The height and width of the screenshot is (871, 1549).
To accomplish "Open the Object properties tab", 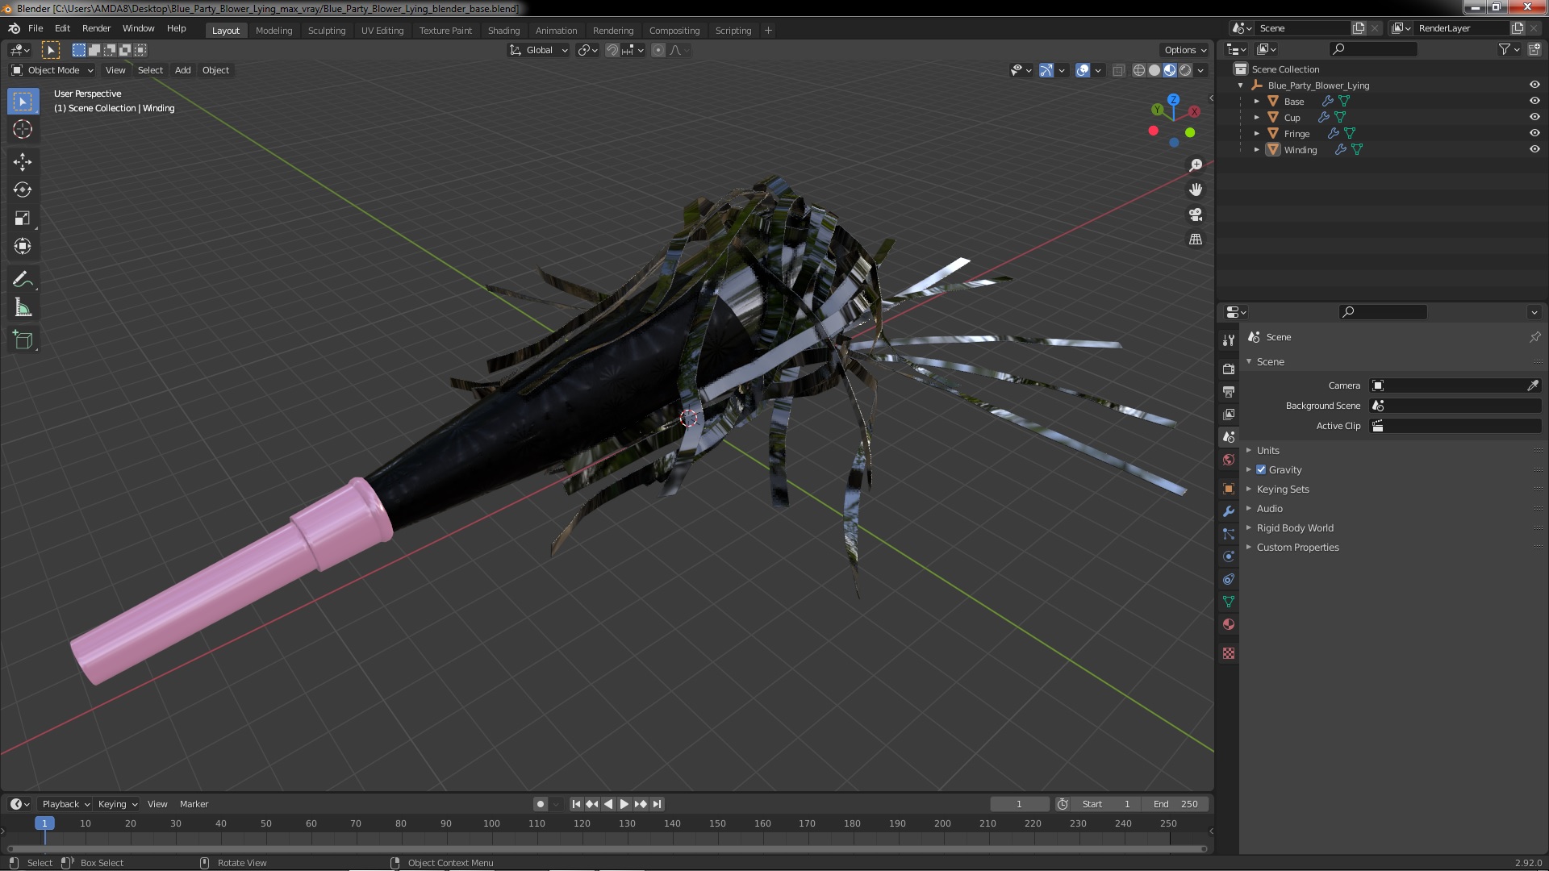I will [x=1229, y=489].
